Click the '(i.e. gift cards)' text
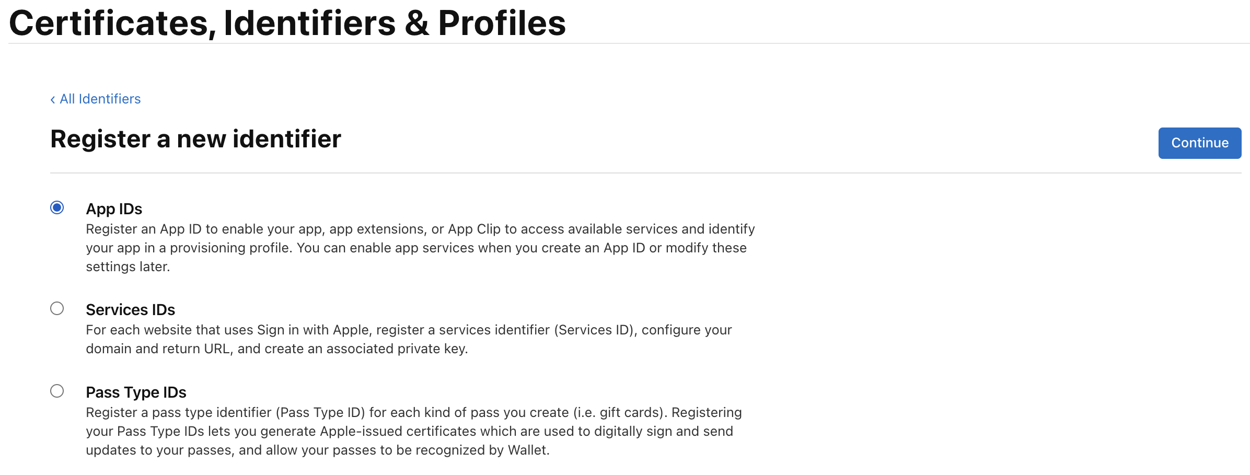Viewport: 1250px width, 475px height. (x=620, y=413)
